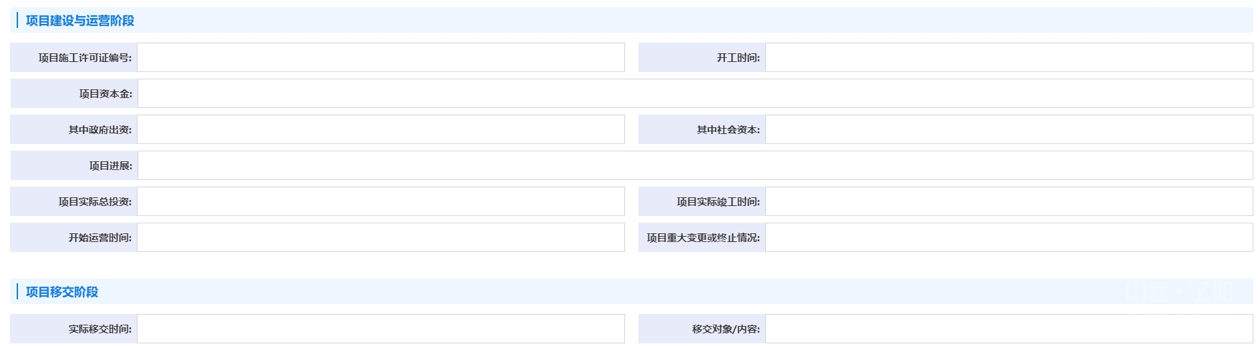Click the 项目移交阶段 section header
1260x346 pixels.
tap(62, 292)
